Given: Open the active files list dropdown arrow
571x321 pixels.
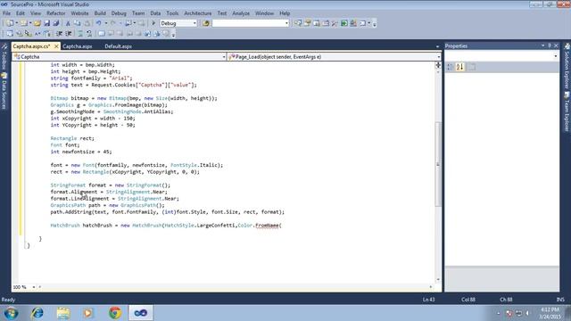Looking at the screenshot, I should click(437, 46).
